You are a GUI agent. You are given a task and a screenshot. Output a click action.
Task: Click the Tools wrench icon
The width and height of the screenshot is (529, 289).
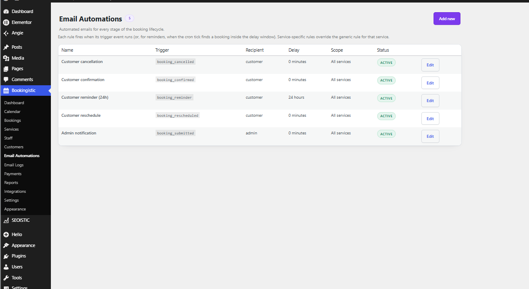pyautogui.click(x=6, y=278)
